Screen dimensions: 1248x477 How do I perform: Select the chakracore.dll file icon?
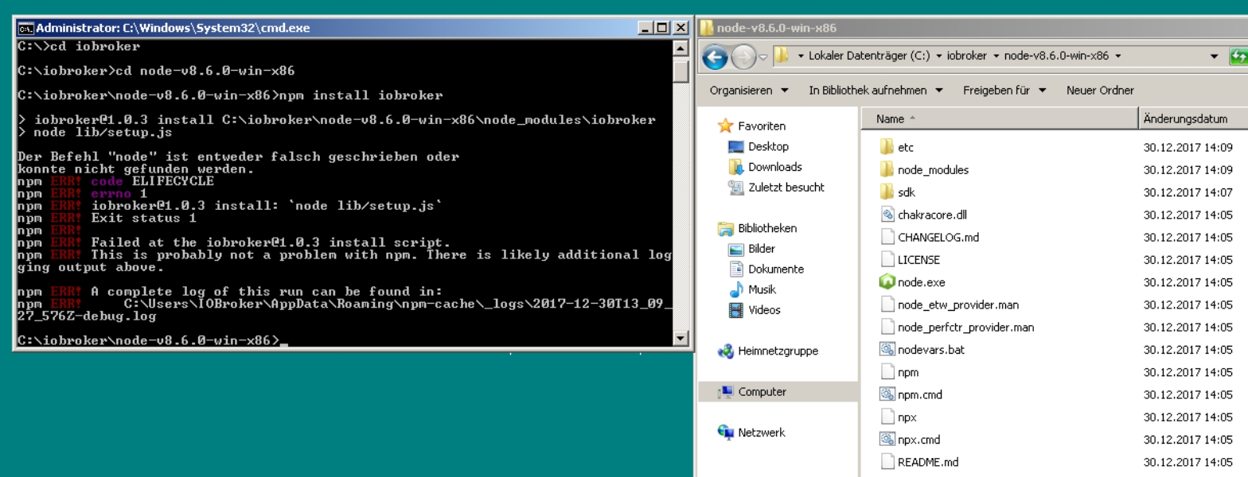(x=887, y=215)
